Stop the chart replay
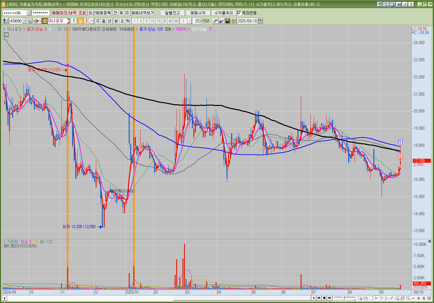 pos(324,298)
